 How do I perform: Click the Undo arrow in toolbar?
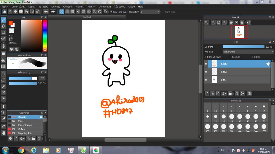(46, 12)
